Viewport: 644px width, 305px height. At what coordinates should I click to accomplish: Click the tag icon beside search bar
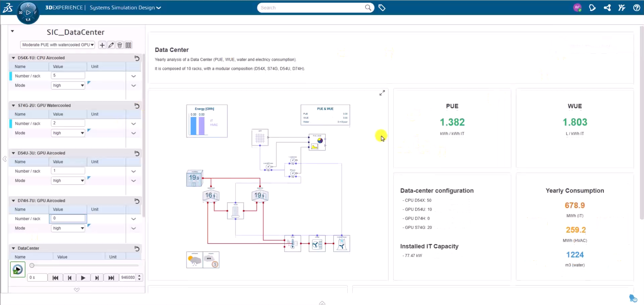(x=382, y=8)
